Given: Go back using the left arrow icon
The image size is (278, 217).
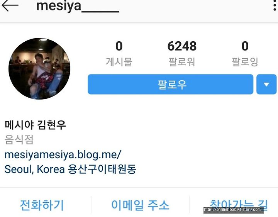Looking at the screenshot, I should click(10, 6).
